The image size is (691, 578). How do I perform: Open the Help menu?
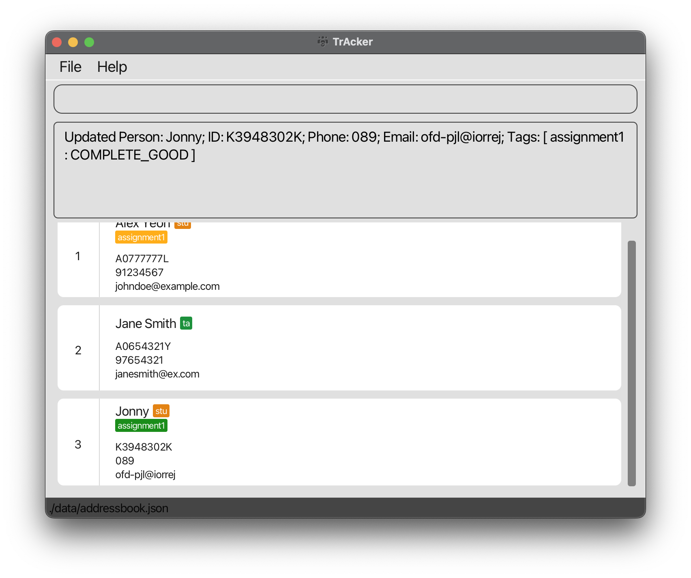coord(112,67)
